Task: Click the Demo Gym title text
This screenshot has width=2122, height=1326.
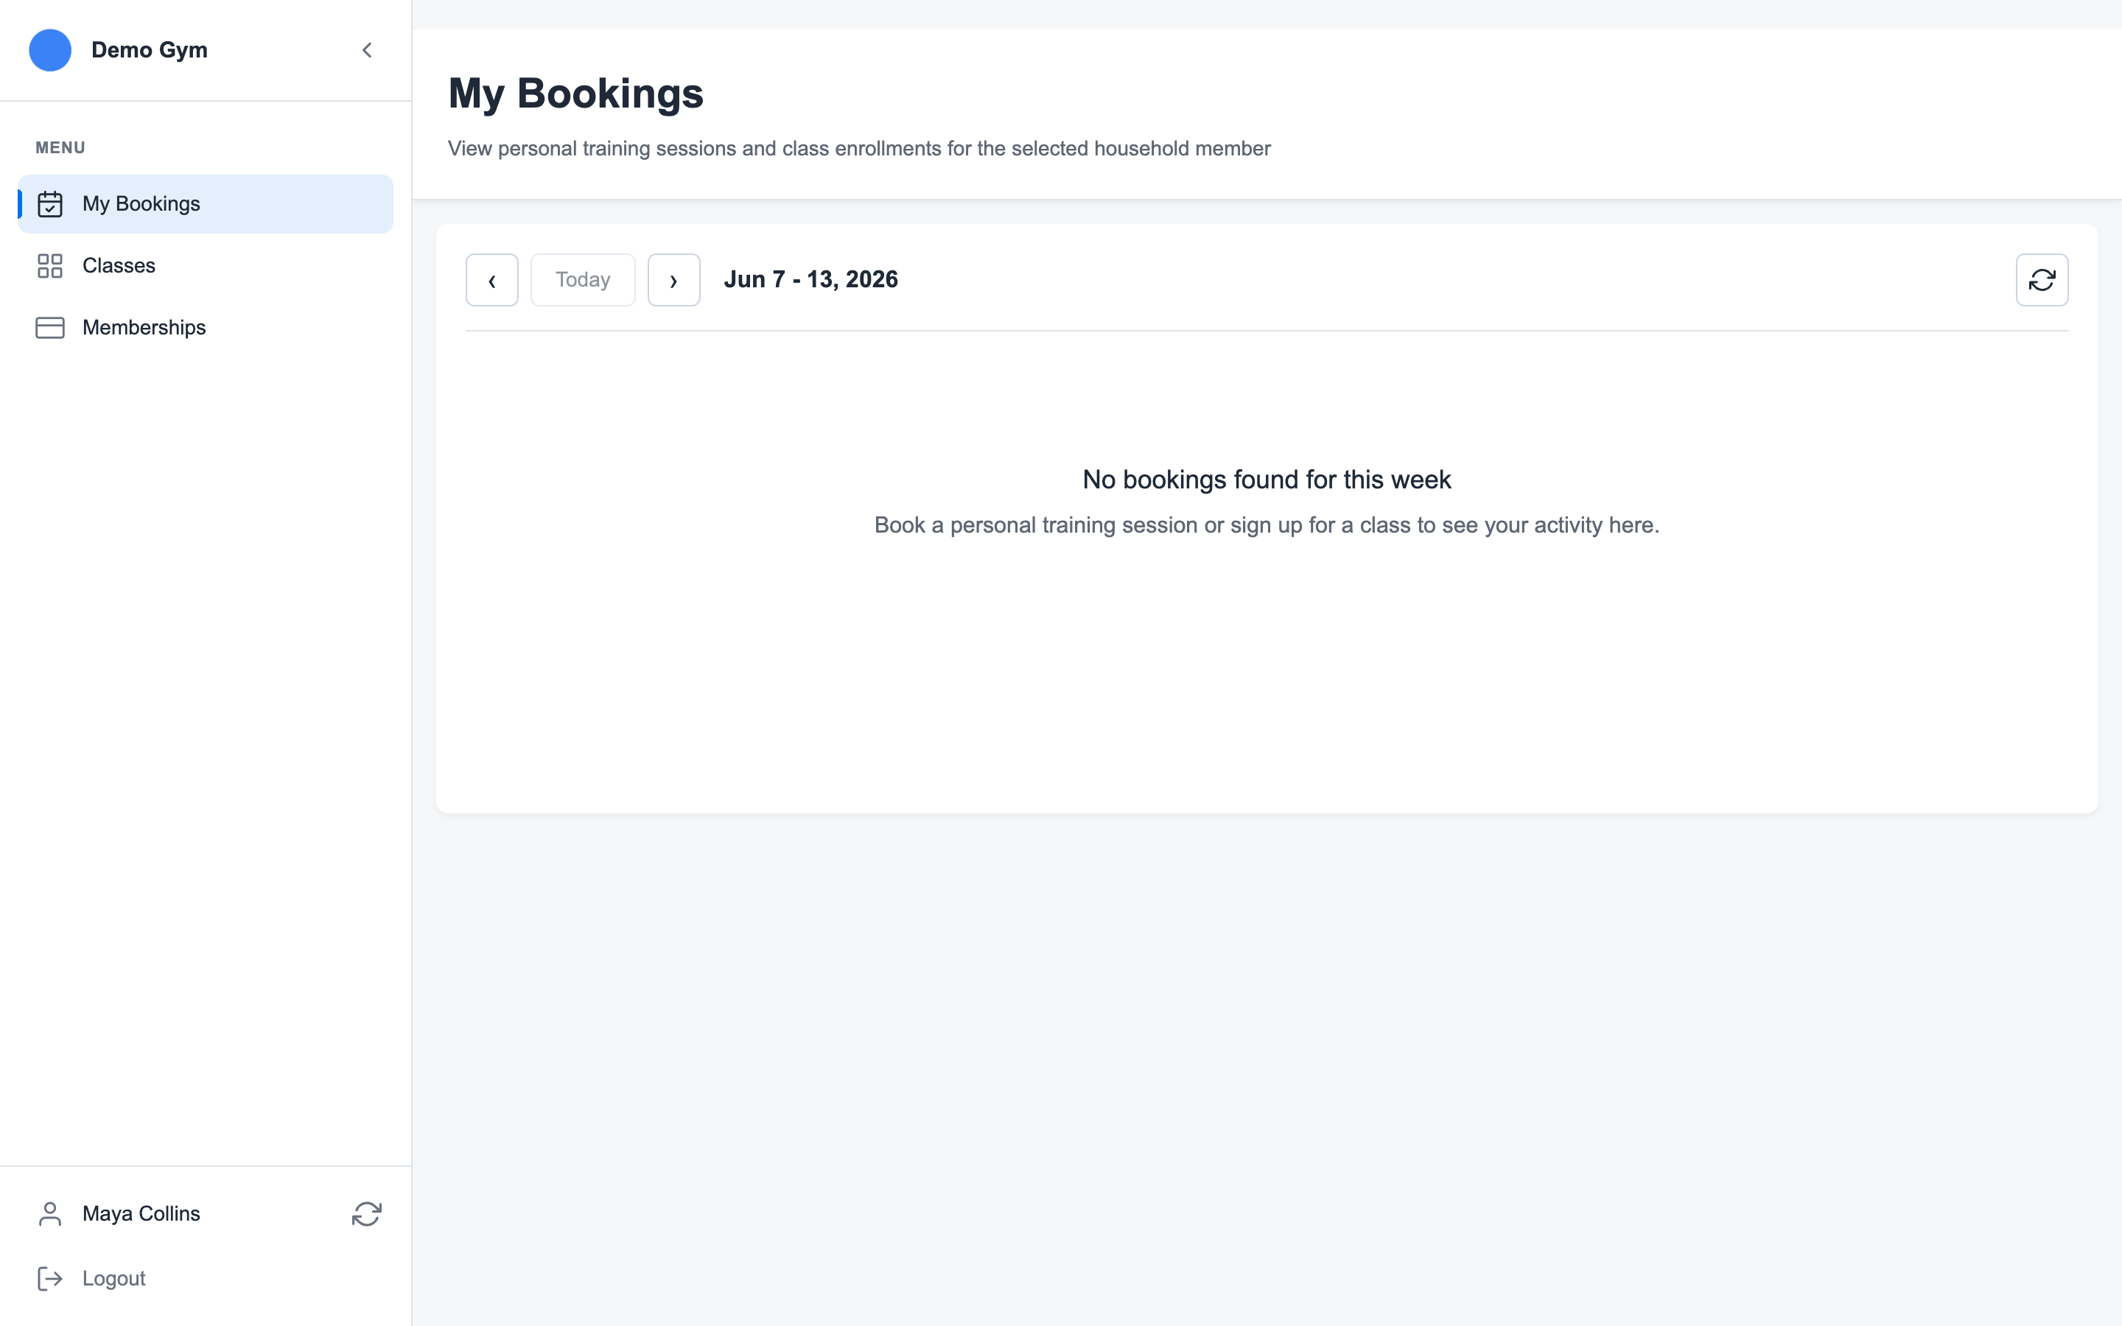Action: (149, 50)
